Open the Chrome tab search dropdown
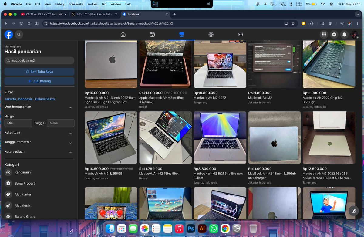This screenshot has width=364, height=237. coord(358,14)
